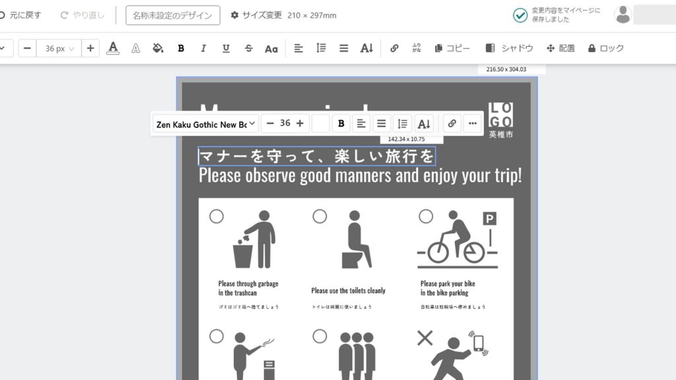Select the circle above the toilet pictogram
This screenshot has width=676, height=380.
click(x=320, y=216)
